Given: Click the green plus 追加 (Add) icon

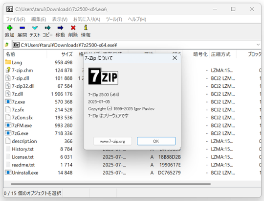Looking at the screenshot, I should pos(9,28).
